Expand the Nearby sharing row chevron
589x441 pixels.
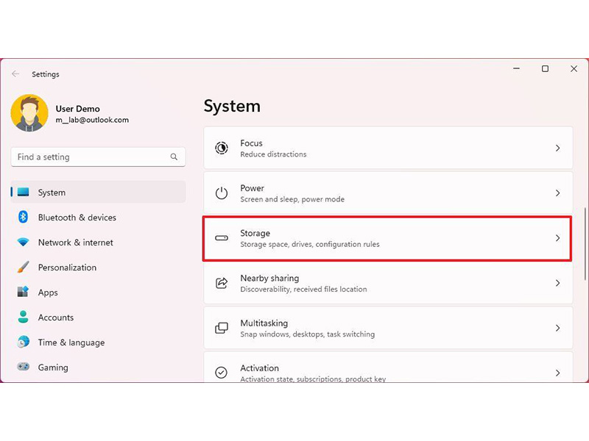coord(558,283)
